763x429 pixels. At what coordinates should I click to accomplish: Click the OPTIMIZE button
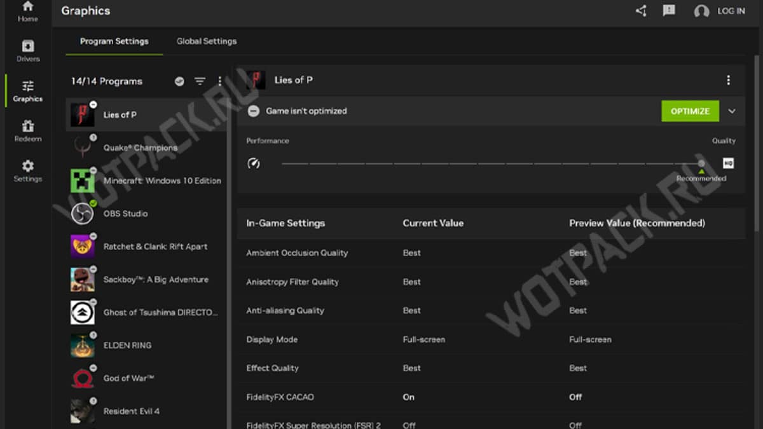tap(690, 111)
